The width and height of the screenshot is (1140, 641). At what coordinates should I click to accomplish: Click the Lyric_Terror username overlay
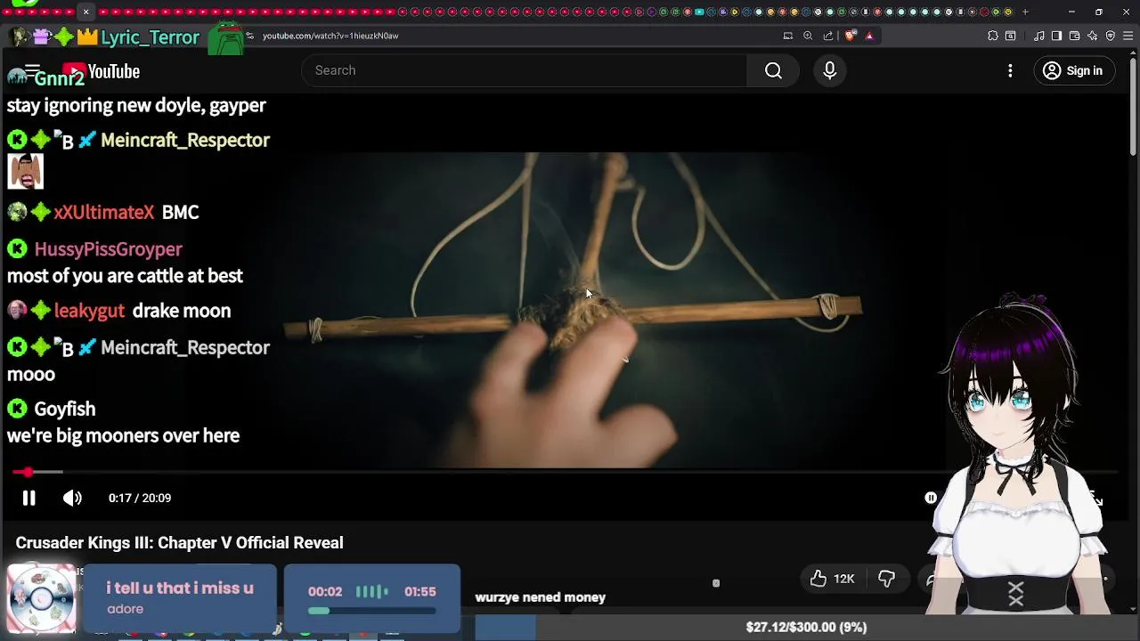click(x=150, y=37)
